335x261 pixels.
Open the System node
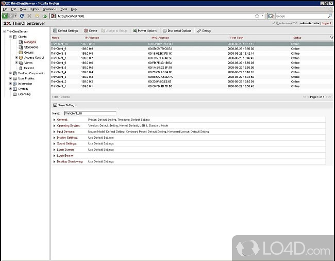23,89
